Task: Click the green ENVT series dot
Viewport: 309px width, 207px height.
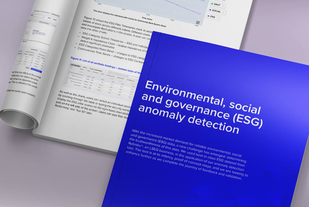Action: click(x=212, y=4)
